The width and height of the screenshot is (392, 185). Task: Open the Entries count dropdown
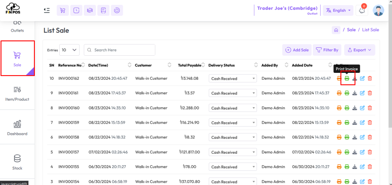(x=69, y=50)
